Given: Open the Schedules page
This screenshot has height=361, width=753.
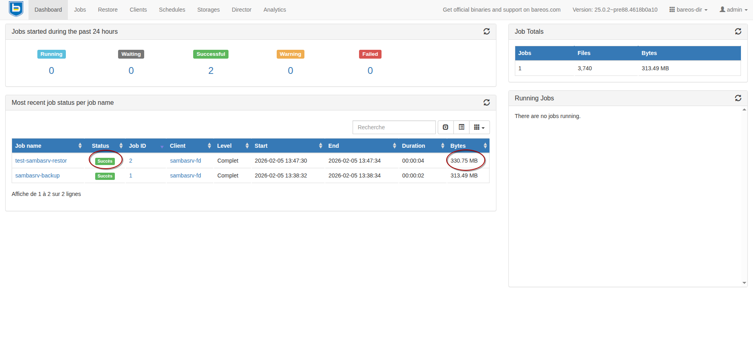Looking at the screenshot, I should tap(172, 10).
